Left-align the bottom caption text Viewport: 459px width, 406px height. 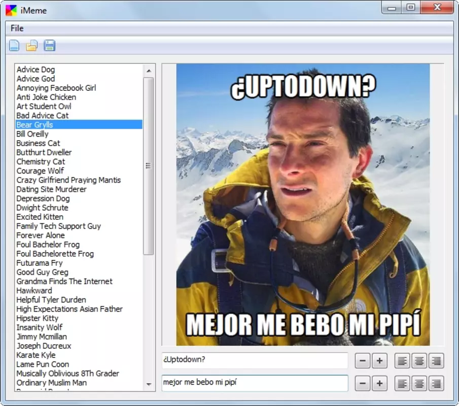click(402, 384)
